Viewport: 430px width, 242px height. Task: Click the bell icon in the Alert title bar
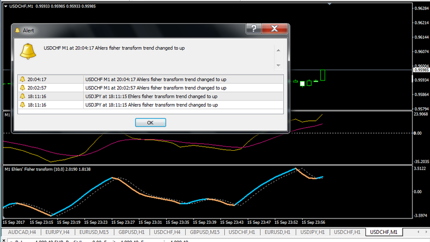click(x=18, y=31)
